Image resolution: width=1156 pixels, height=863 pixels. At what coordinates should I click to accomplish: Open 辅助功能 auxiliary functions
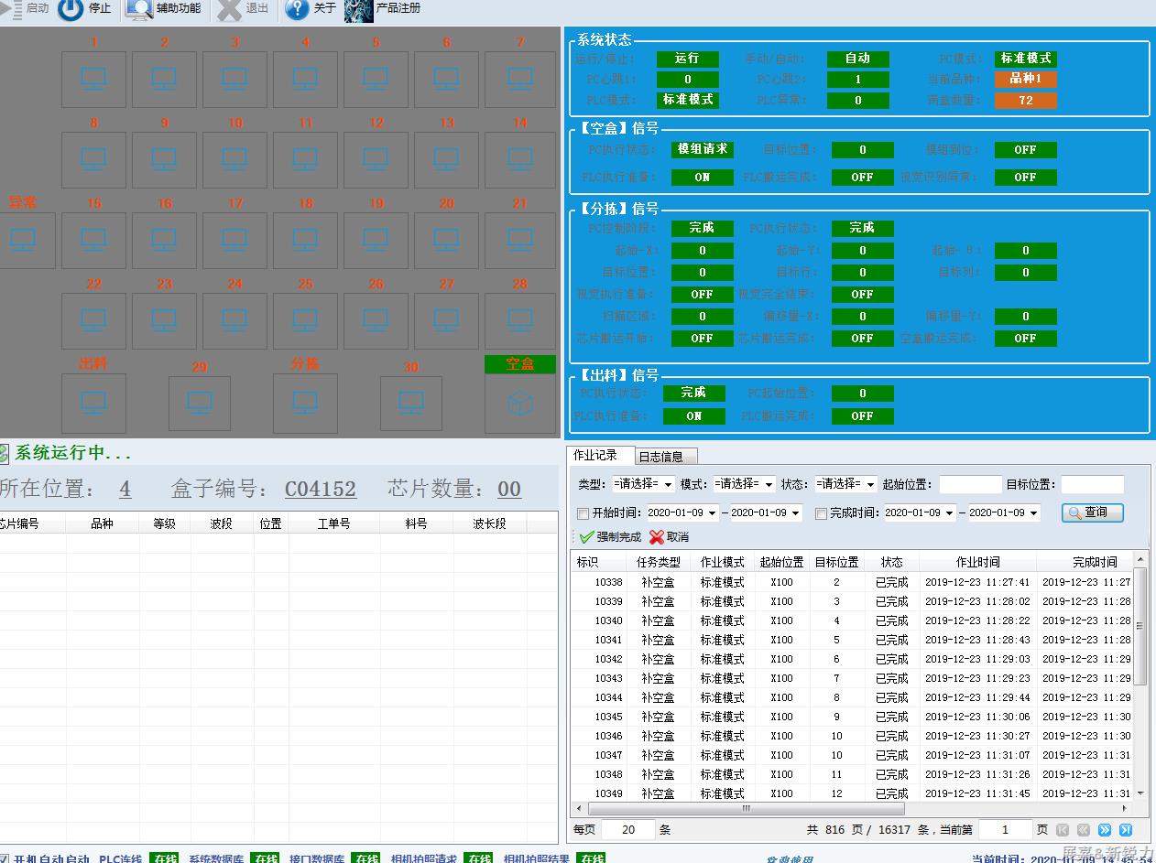(163, 8)
